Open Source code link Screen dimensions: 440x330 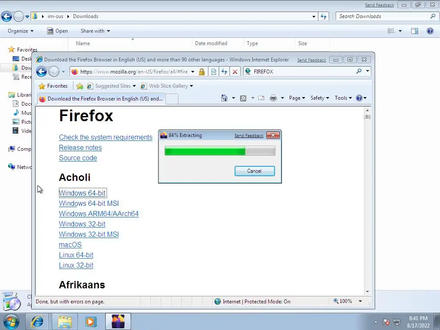(78, 158)
